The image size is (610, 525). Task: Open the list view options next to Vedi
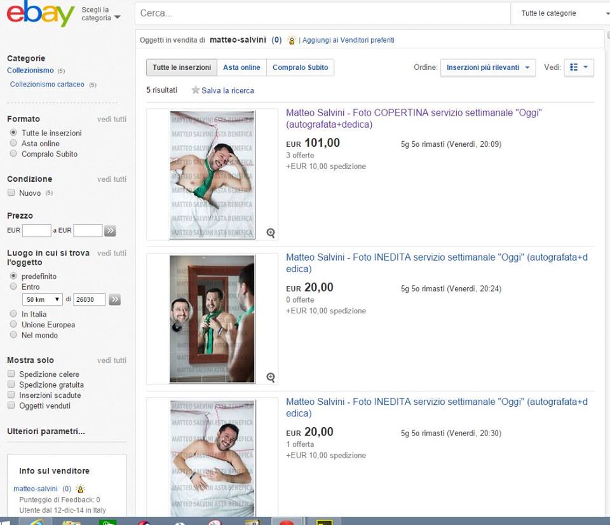point(578,67)
